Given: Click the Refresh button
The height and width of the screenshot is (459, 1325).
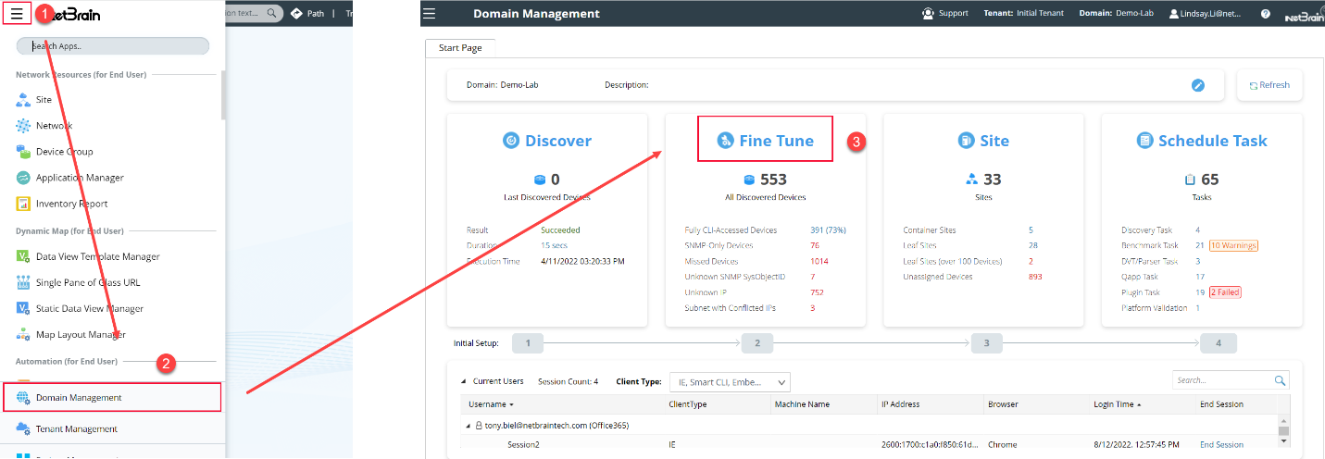Looking at the screenshot, I should [1269, 85].
